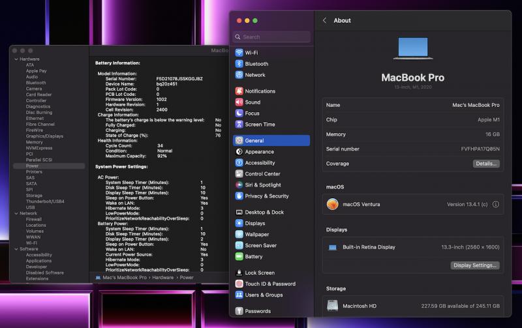Image resolution: width=522 pixels, height=328 pixels.
Task: Select Applications under Software section
Action: 38,261
